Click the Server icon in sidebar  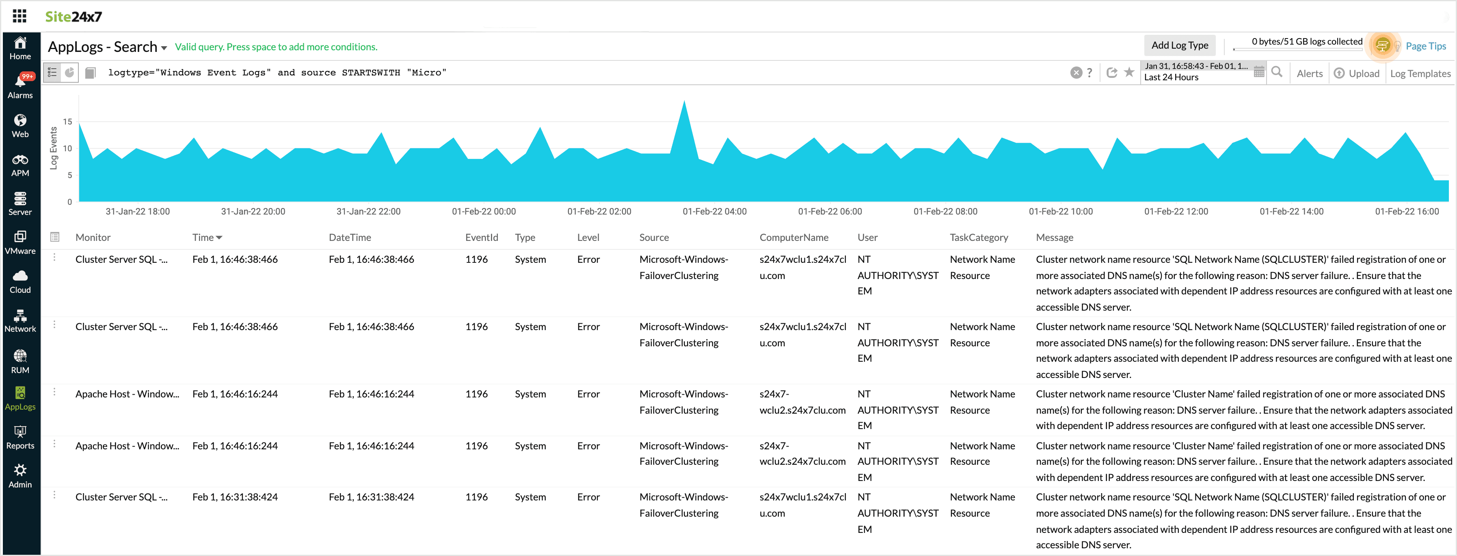click(x=20, y=202)
